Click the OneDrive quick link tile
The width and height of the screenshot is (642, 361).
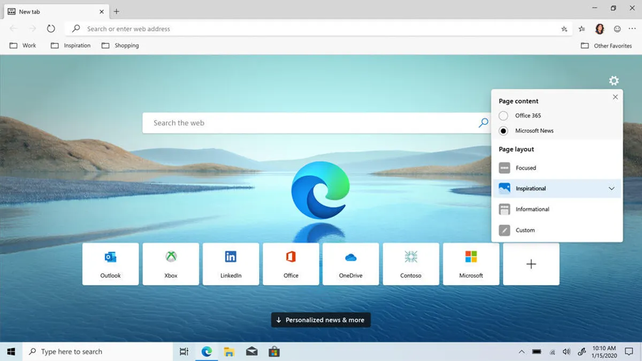(x=350, y=264)
